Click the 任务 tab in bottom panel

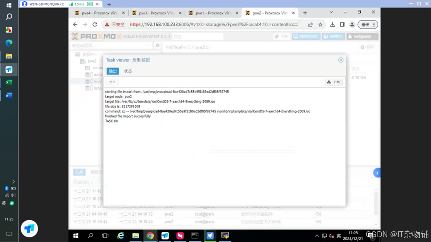[79, 172]
